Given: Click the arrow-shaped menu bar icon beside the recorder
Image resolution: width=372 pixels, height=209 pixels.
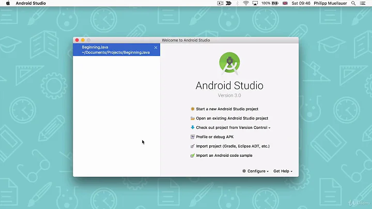Looking at the screenshot, I should pos(229,3).
